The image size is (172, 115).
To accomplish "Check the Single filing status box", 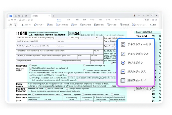I will tap(30, 66).
